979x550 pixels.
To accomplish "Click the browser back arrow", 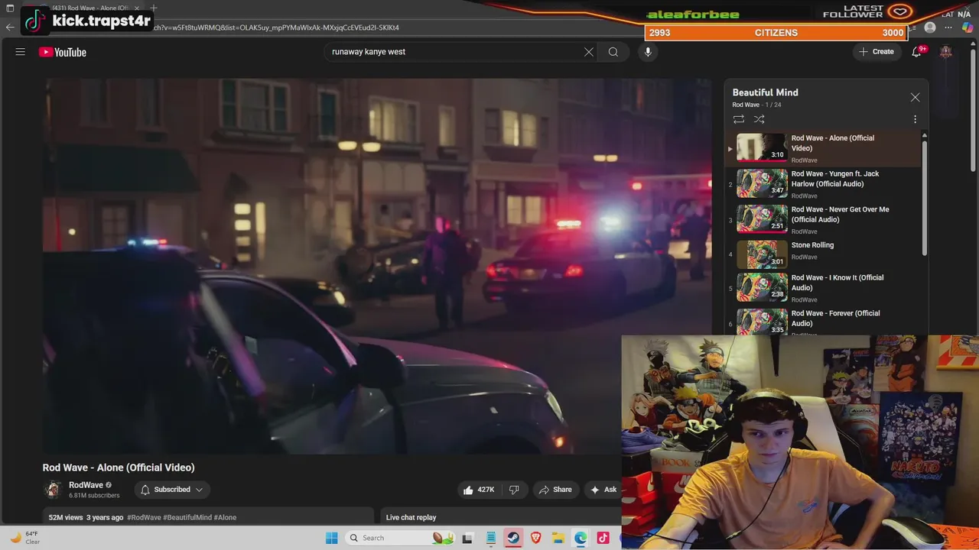I will 10,27.
